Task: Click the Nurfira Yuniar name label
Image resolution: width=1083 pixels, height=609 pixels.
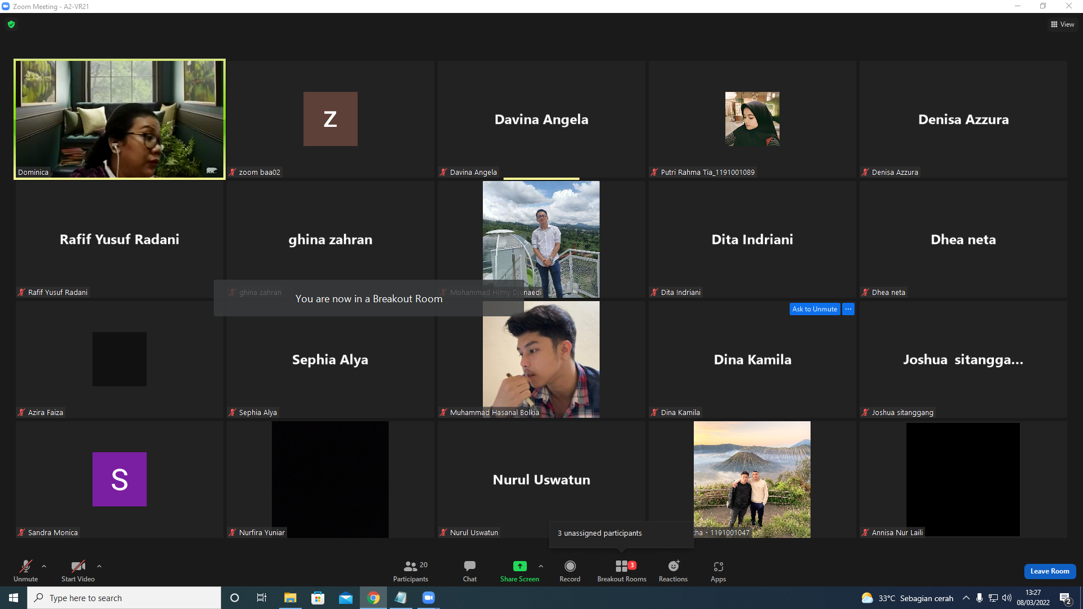Action: pos(262,533)
